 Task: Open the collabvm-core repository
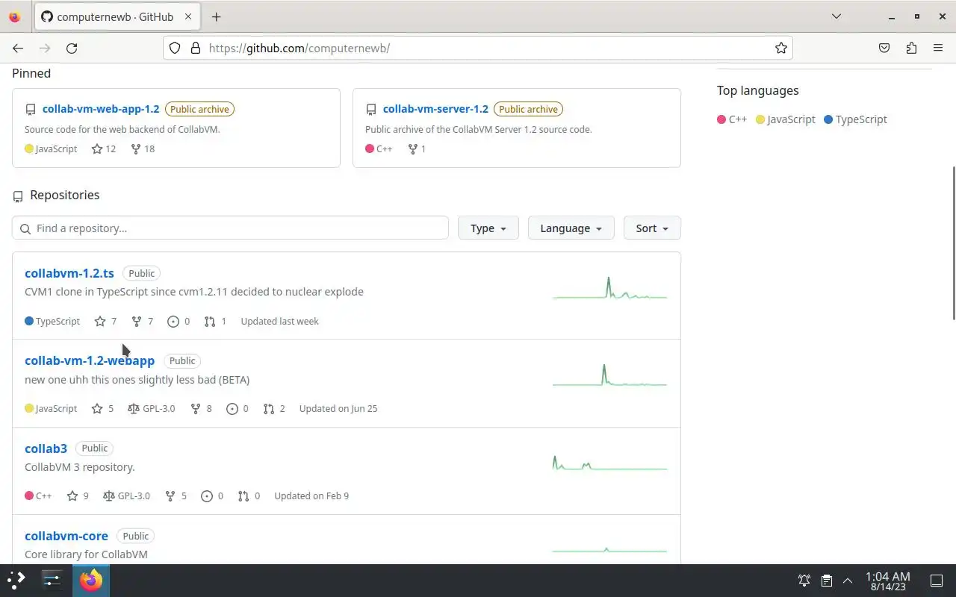(x=66, y=536)
